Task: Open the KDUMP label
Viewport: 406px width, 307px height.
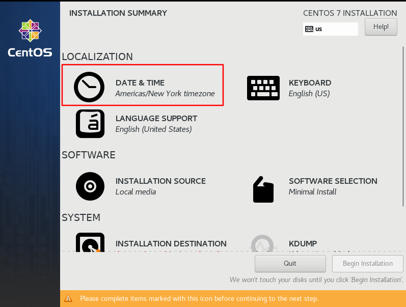Action: pyautogui.click(x=303, y=244)
